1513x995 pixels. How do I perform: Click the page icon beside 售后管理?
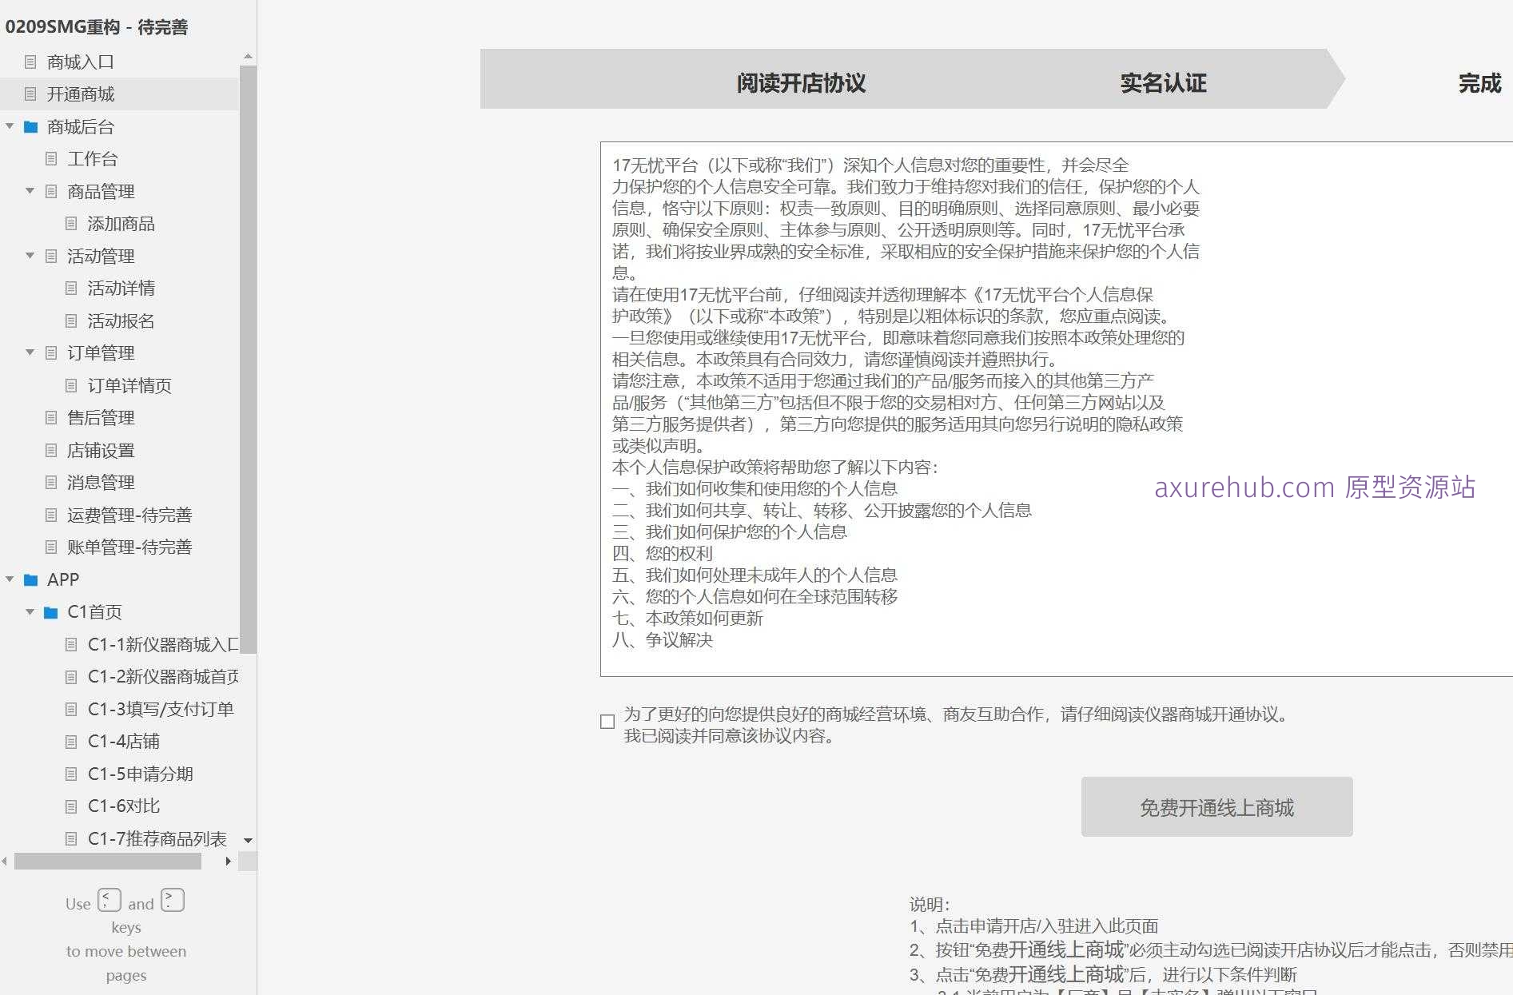pyautogui.click(x=51, y=418)
